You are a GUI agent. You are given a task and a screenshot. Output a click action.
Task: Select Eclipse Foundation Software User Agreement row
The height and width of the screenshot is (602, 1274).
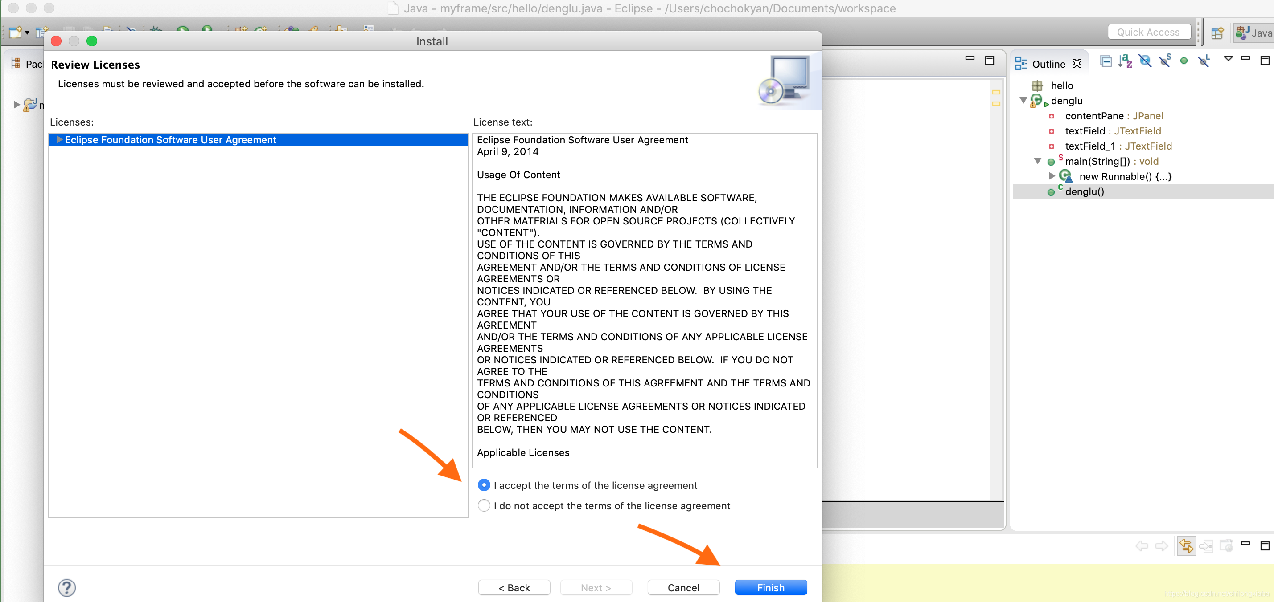coord(258,140)
